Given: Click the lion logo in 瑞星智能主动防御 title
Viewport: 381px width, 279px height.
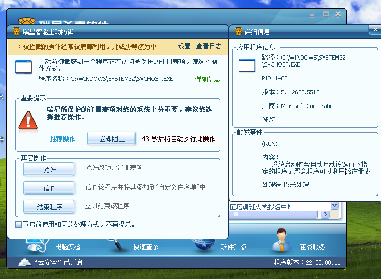Looking at the screenshot, I should click(x=16, y=31).
